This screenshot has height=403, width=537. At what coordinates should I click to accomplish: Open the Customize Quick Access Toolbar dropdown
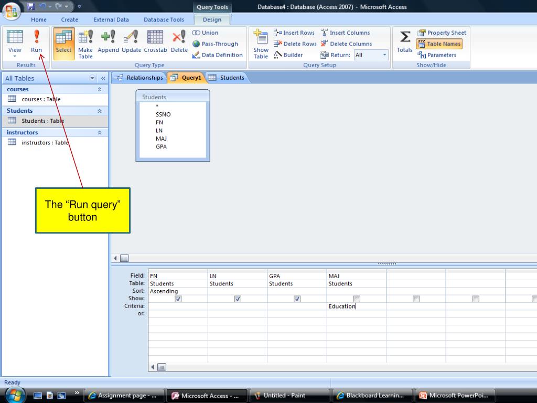coord(80,6)
